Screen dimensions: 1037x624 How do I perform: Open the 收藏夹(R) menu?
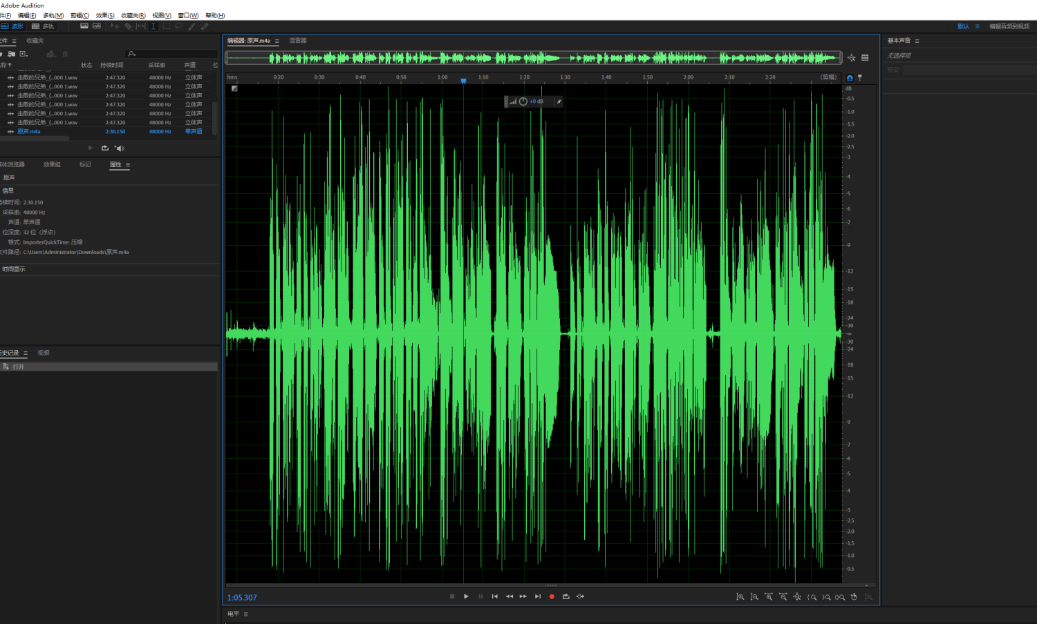(x=133, y=15)
